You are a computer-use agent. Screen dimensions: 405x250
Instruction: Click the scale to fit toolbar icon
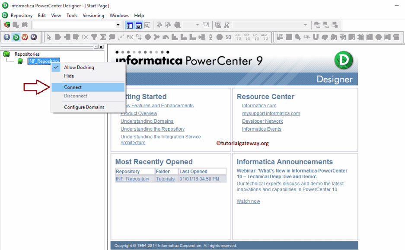pyautogui.click(x=206, y=25)
